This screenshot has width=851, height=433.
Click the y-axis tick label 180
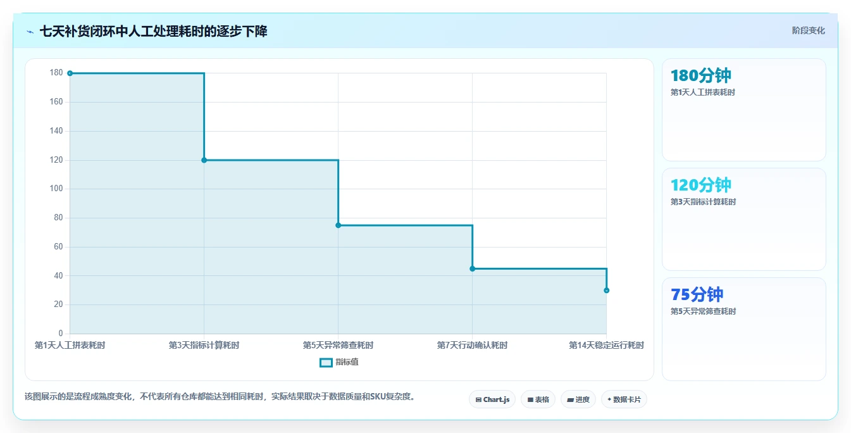[x=56, y=73]
